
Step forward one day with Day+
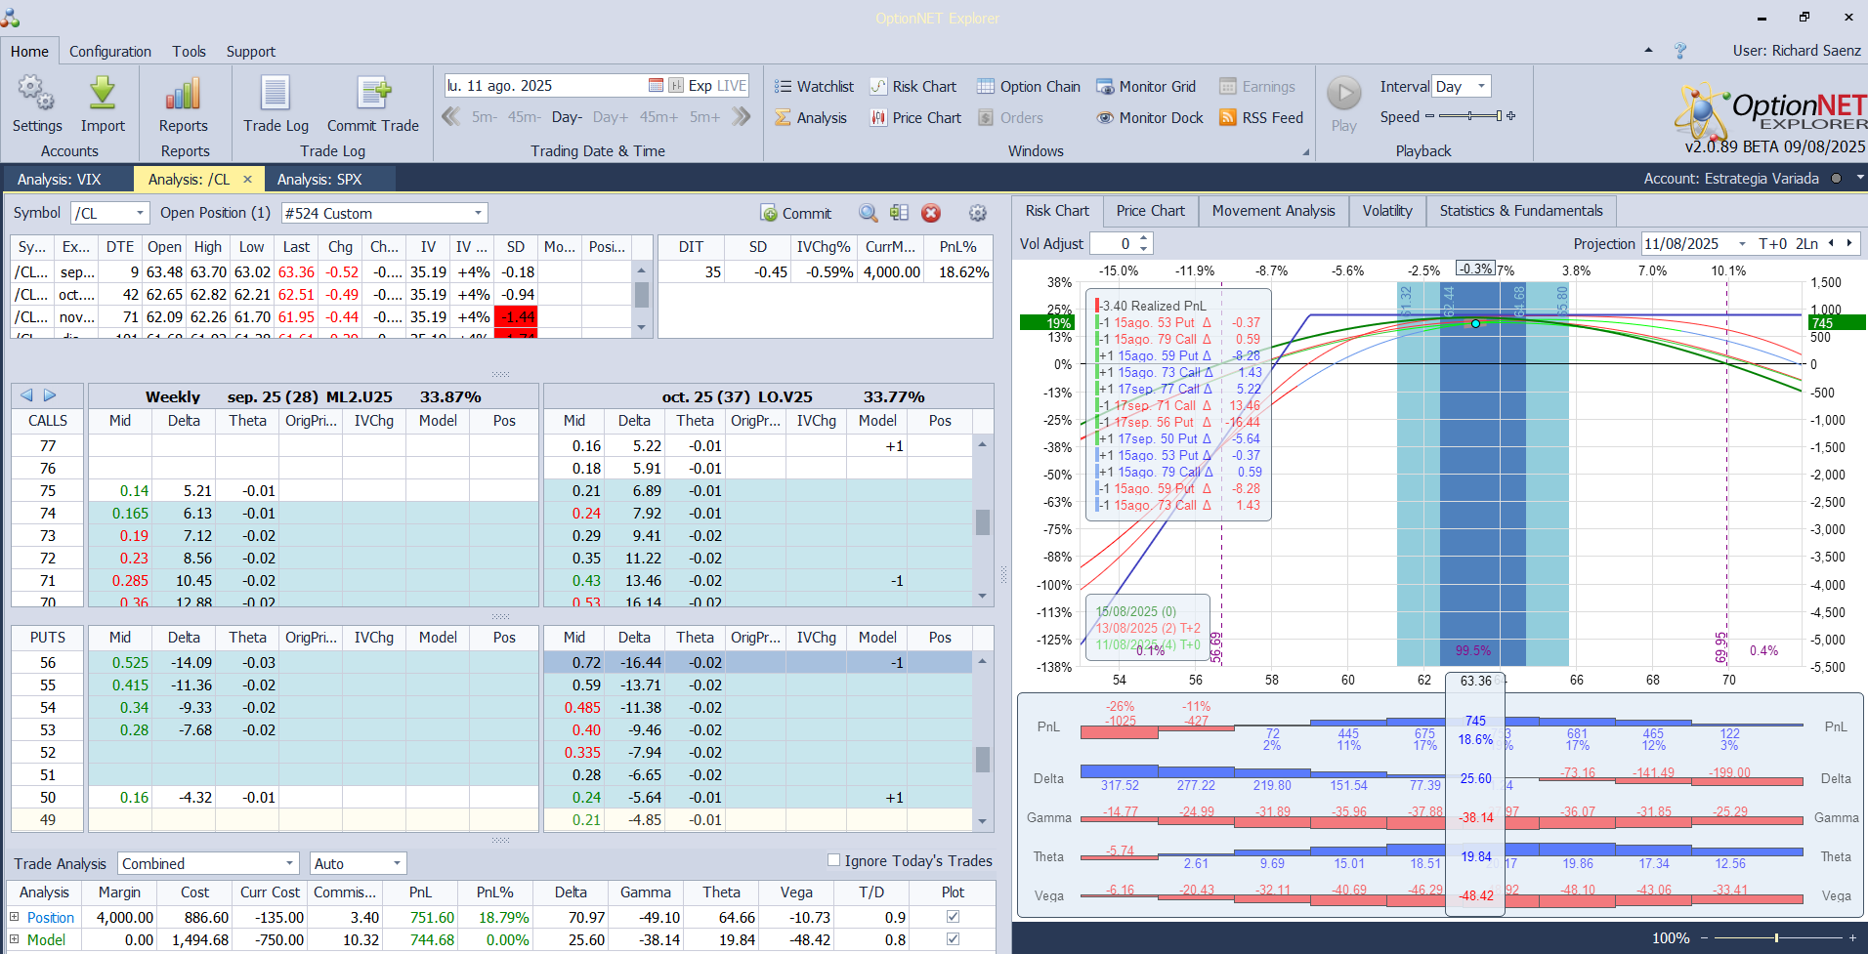(610, 117)
